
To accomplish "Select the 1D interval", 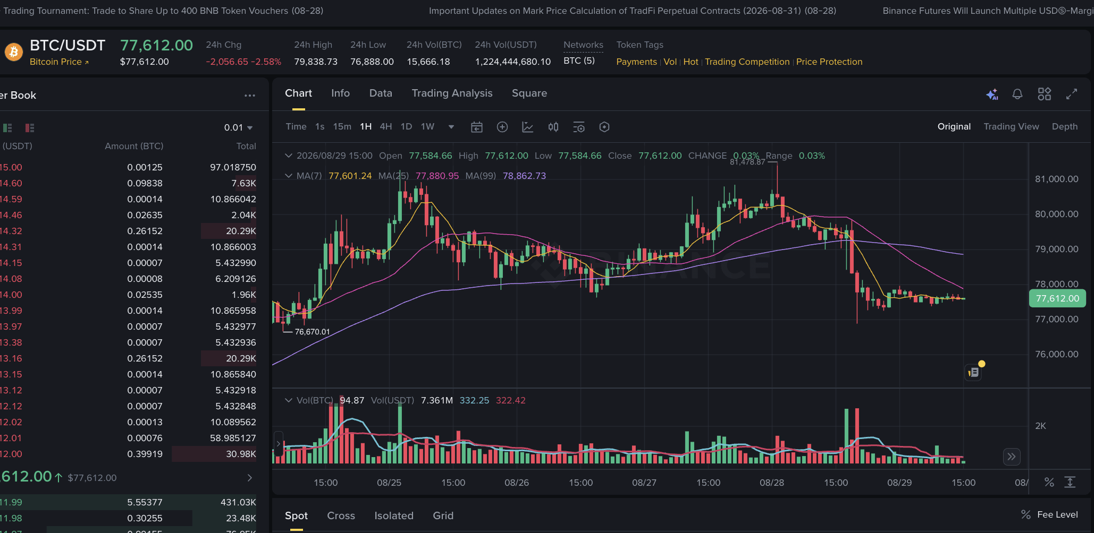I will [406, 126].
